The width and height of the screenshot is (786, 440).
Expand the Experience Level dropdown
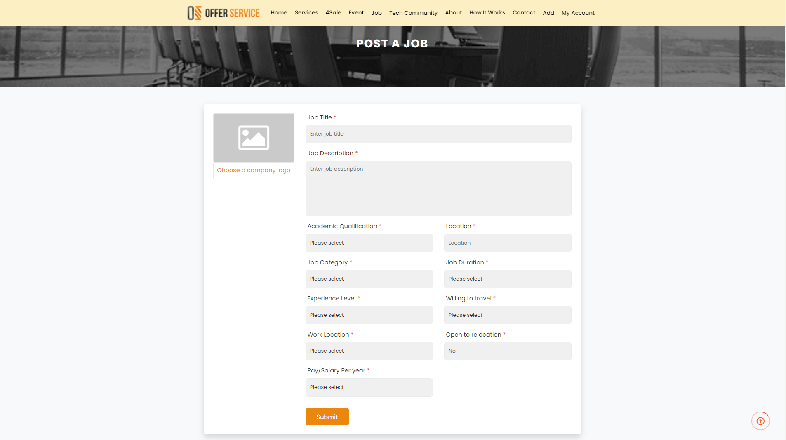click(369, 315)
